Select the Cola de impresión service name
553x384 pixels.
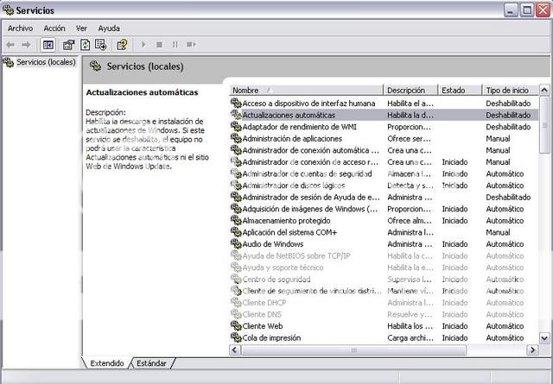[x=271, y=338]
